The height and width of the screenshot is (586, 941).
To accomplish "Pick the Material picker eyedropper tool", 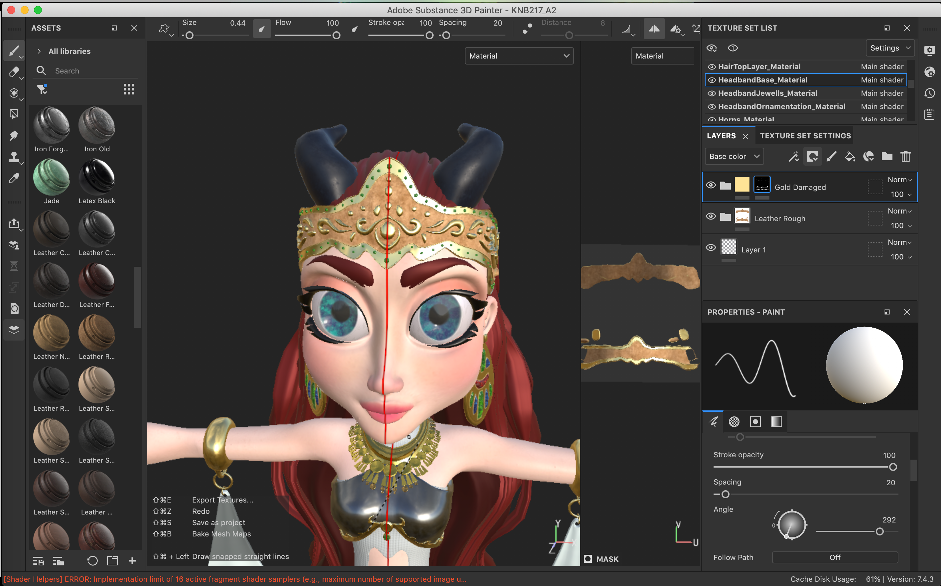I will click(14, 178).
